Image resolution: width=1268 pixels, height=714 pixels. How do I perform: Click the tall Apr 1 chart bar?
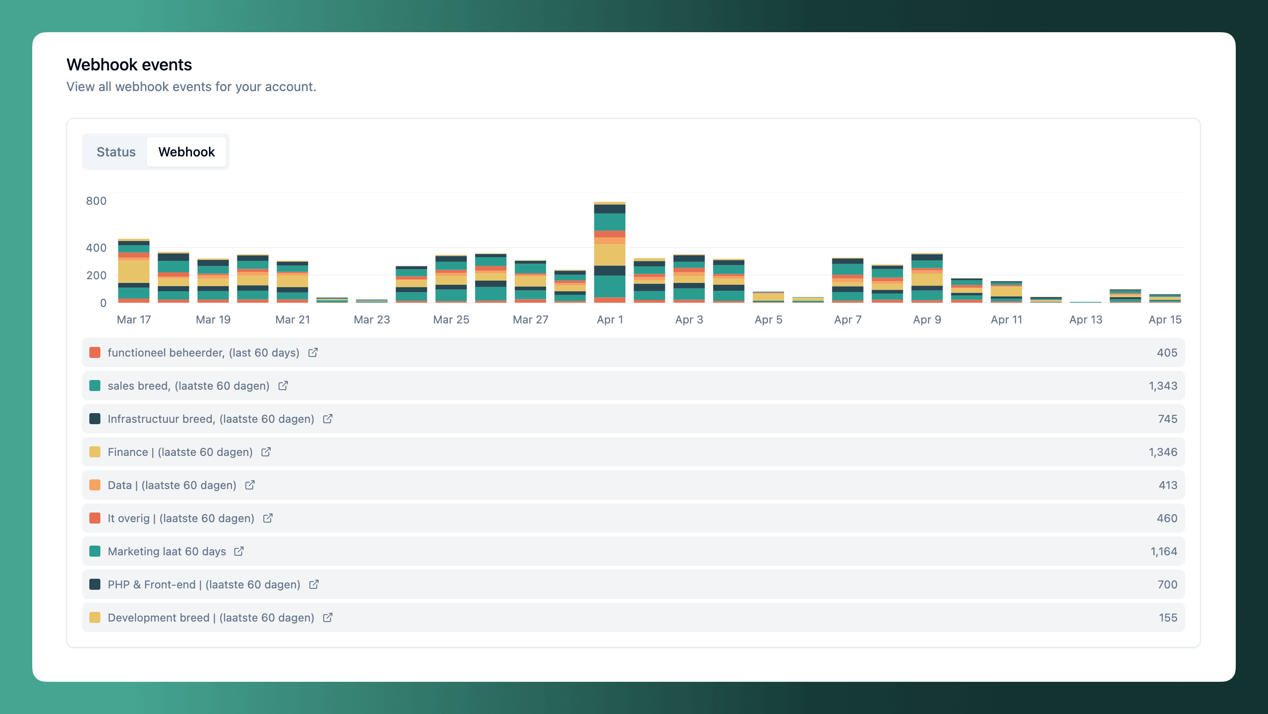click(x=610, y=253)
